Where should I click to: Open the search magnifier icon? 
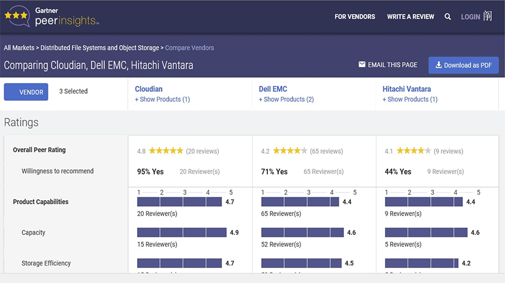pyautogui.click(x=448, y=16)
